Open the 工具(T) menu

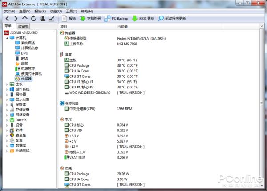pyautogui.click(x=72, y=12)
